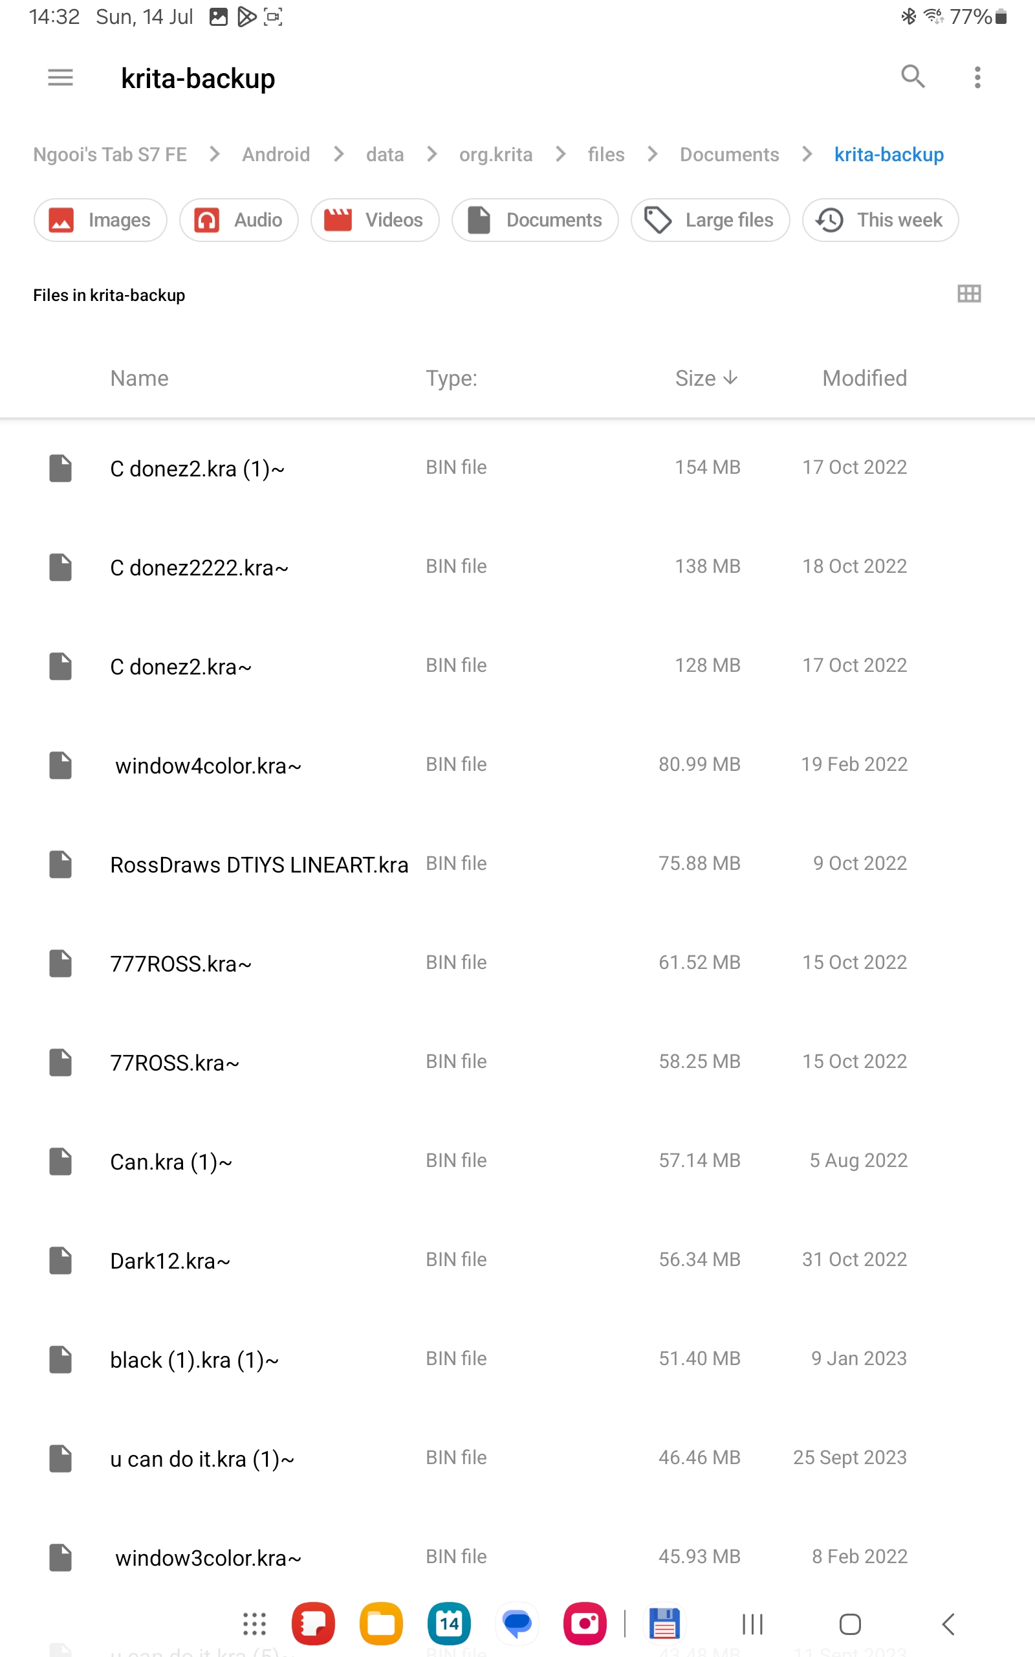
Task: Sort by Modified column header
Action: coord(864,378)
